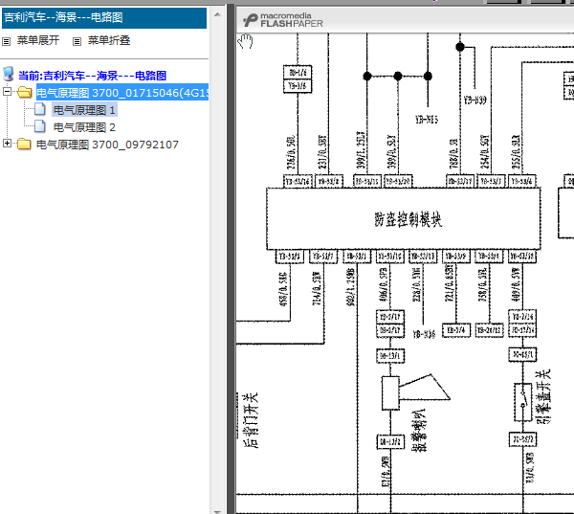Click sidebar scrollbar down arrow
The image size is (574, 514).
[217, 511]
